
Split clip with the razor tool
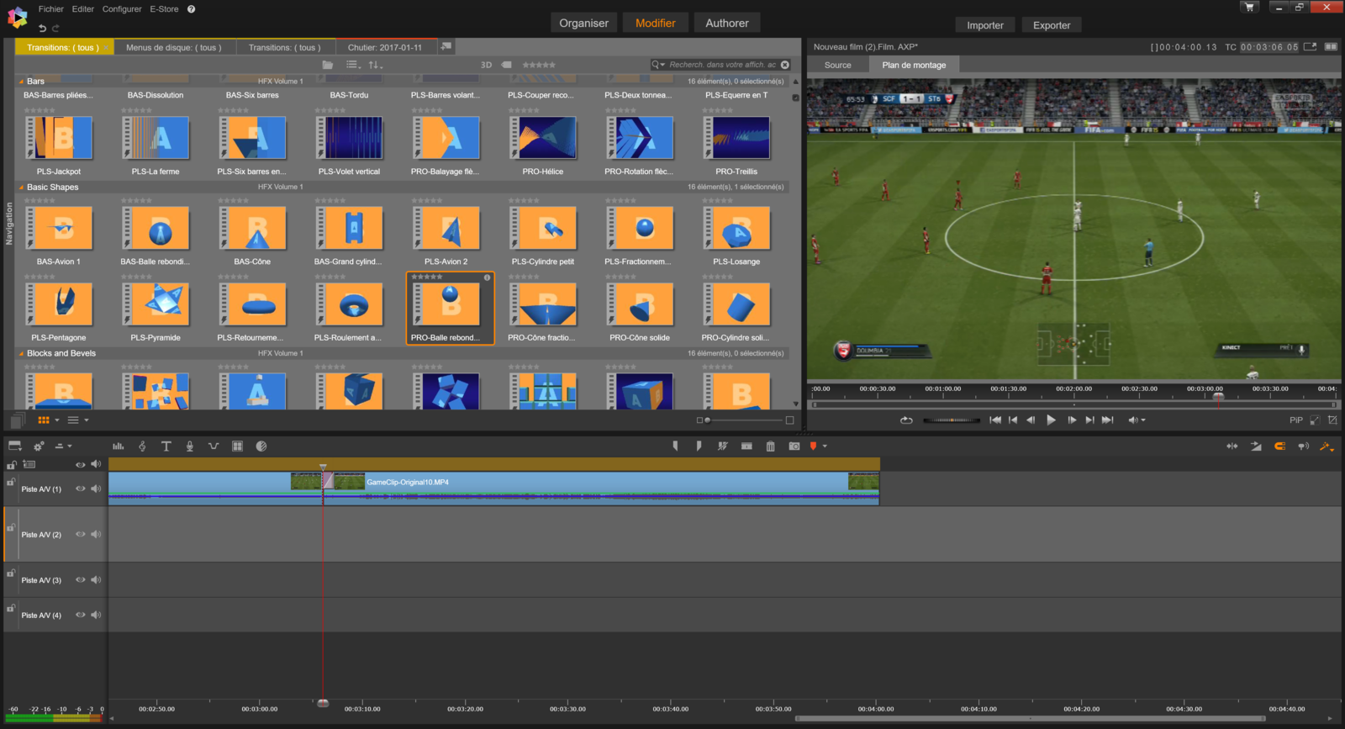(x=746, y=446)
